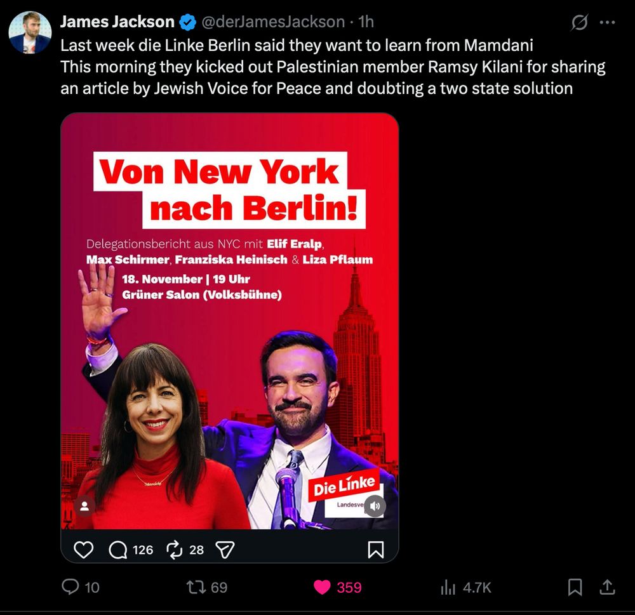Image resolution: width=635 pixels, height=615 pixels.
Task: Repost the embedded post showing 28
Action: [185, 550]
